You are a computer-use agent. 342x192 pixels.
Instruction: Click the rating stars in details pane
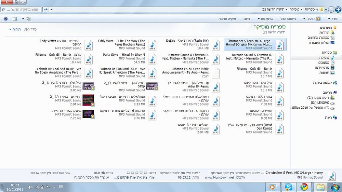(x=137, y=173)
